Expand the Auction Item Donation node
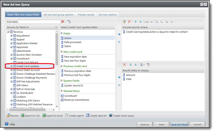The image size is (215, 133). point(11,55)
